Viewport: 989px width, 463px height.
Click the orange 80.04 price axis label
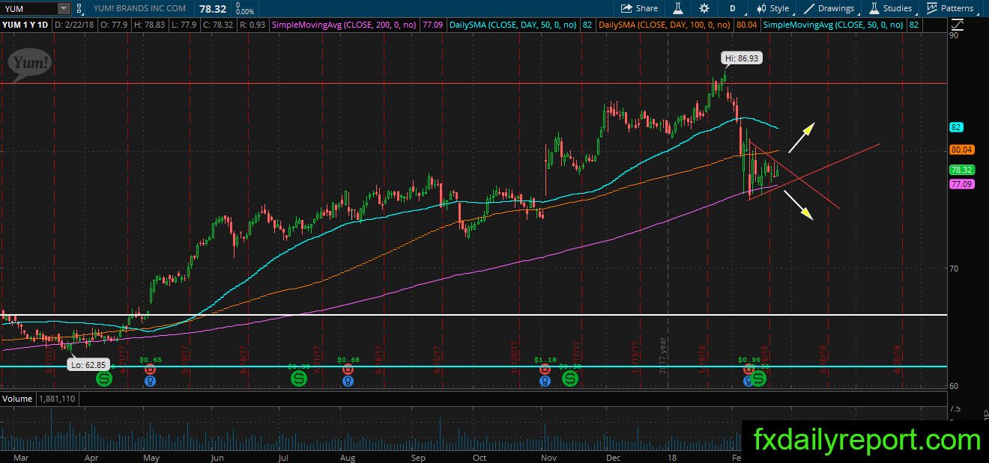coord(961,150)
